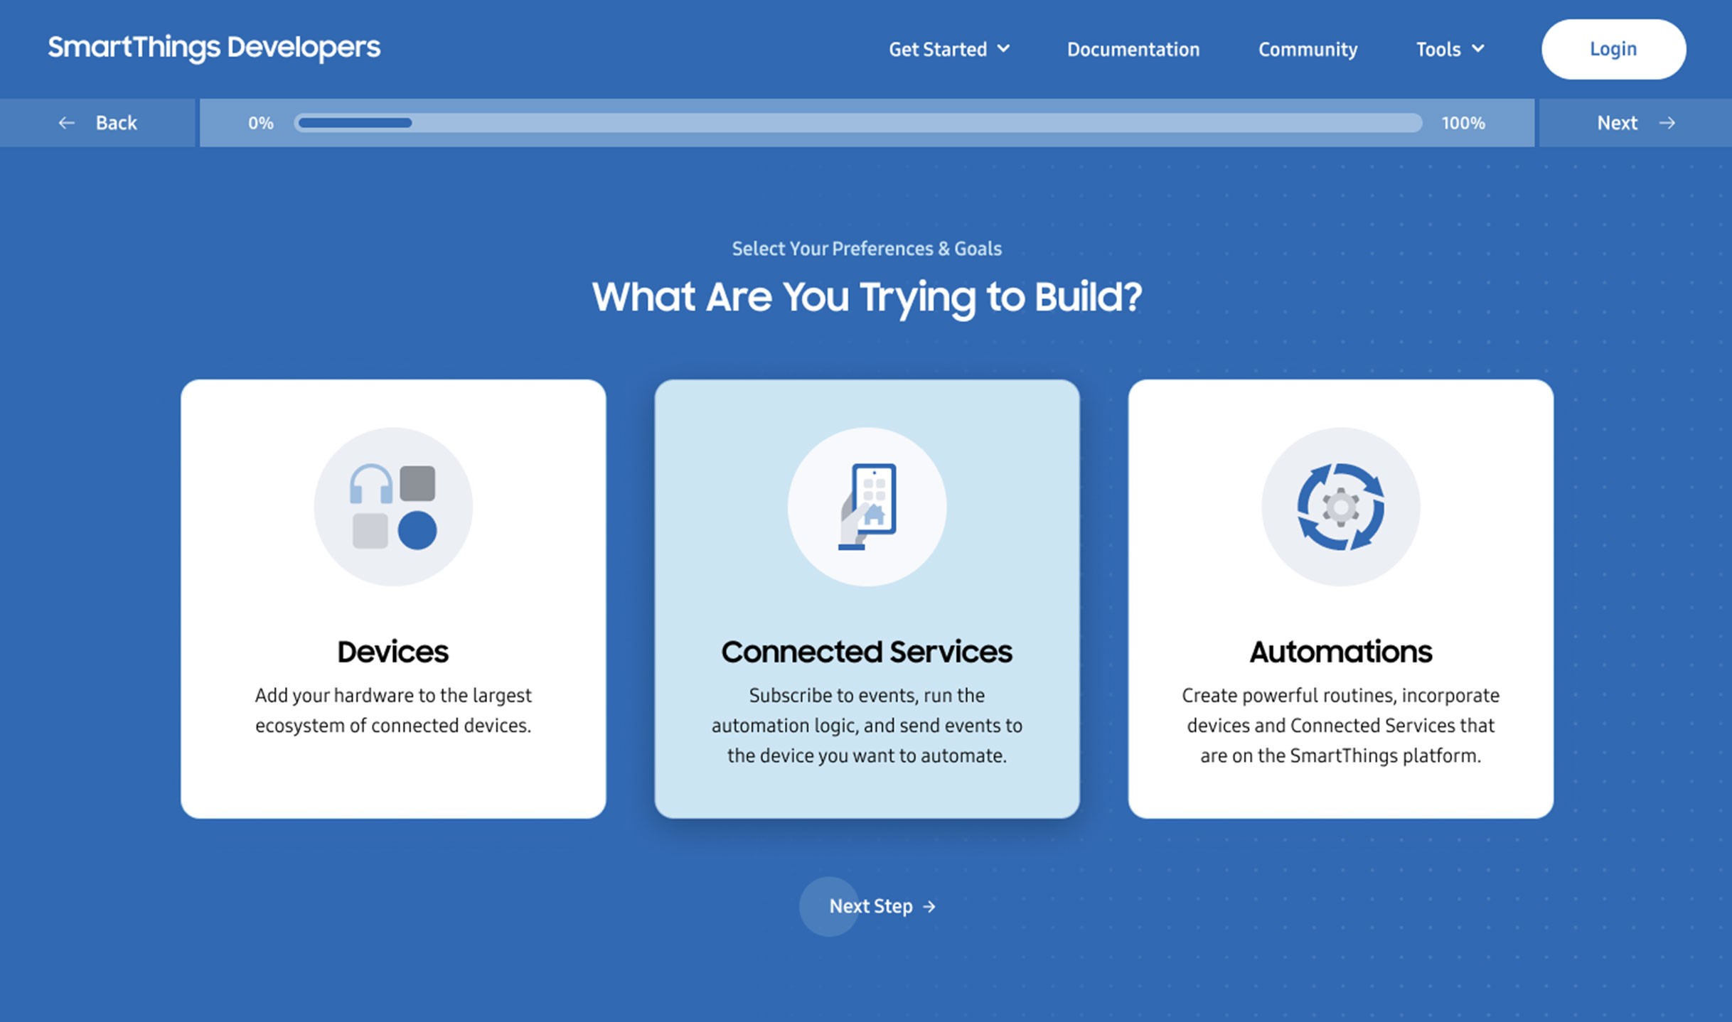Go to the Community menu item

(1308, 49)
